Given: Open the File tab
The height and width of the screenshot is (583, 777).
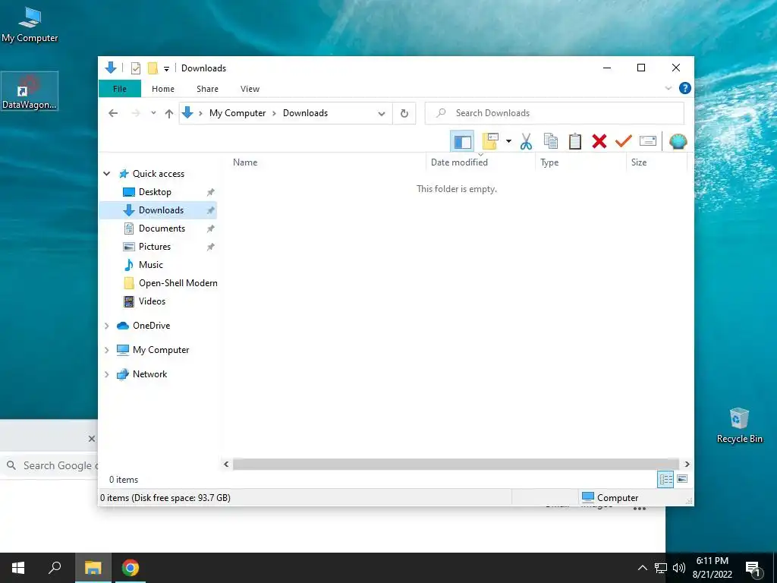Looking at the screenshot, I should [120, 89].
